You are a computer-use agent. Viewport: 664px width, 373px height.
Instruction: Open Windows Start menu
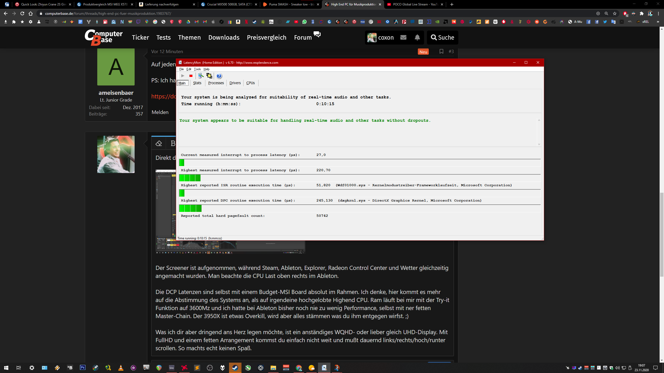click(6, 368)
